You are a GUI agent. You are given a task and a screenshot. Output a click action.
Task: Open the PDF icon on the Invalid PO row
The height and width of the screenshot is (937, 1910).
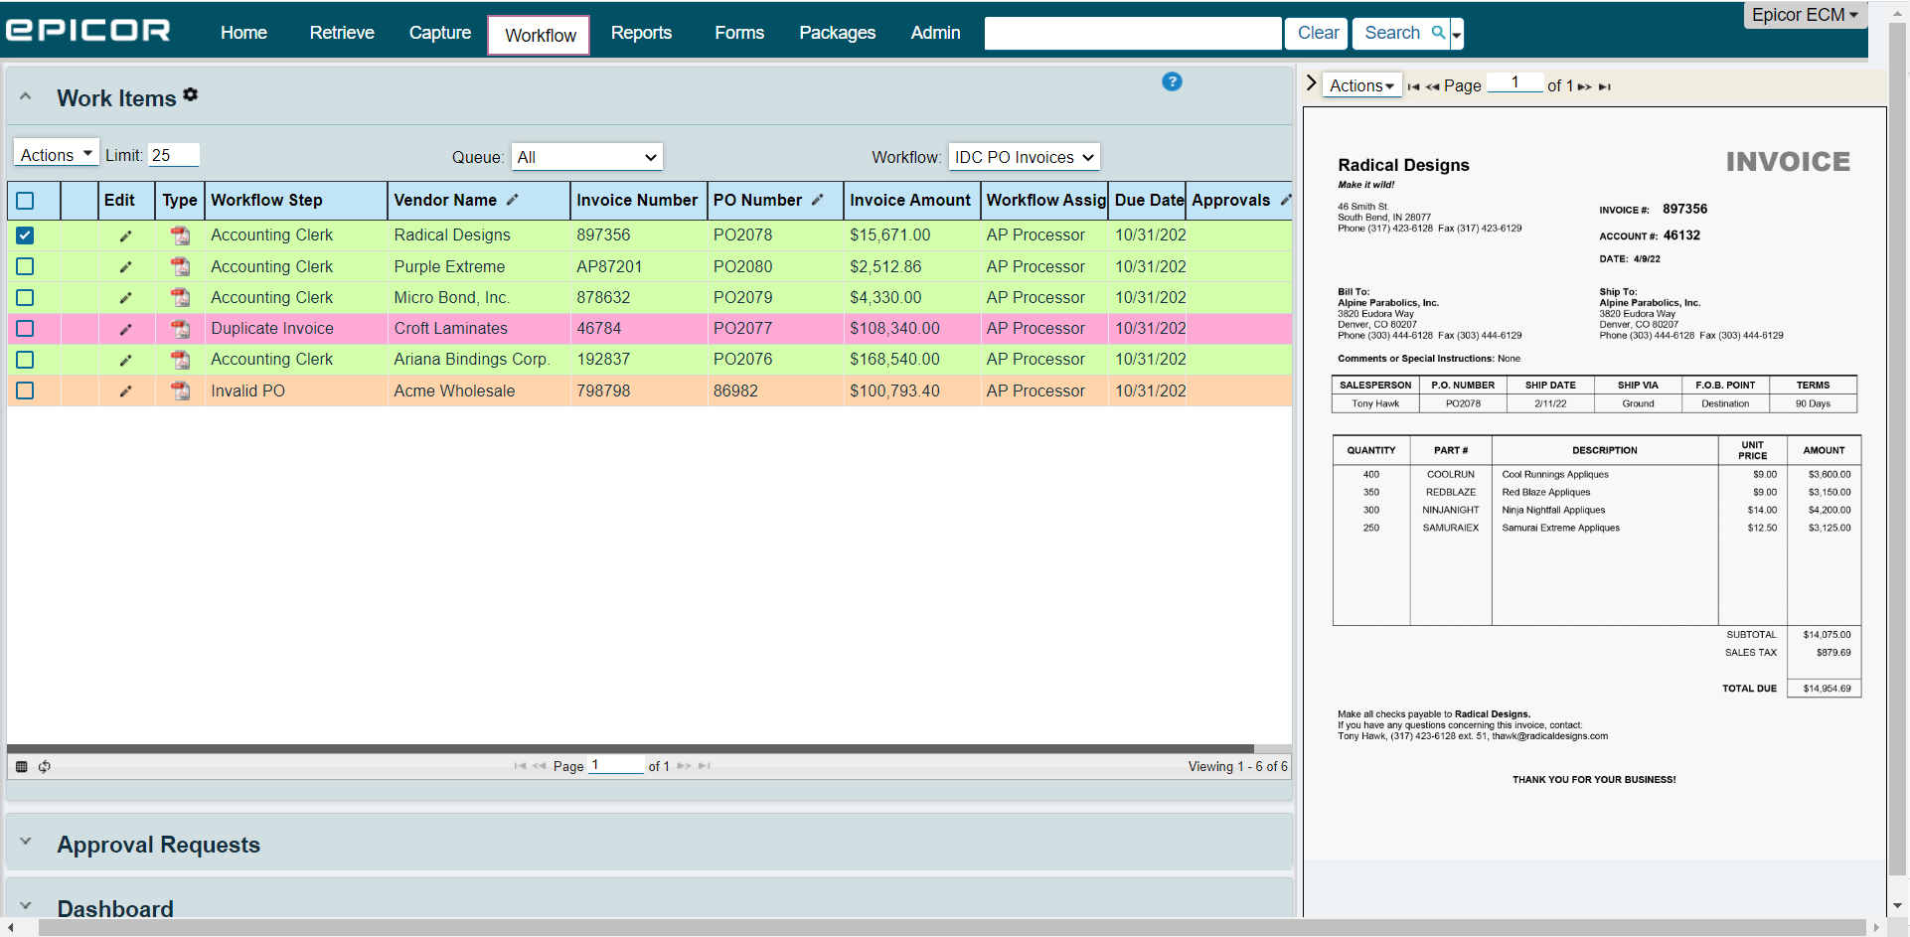pos(180,391)
